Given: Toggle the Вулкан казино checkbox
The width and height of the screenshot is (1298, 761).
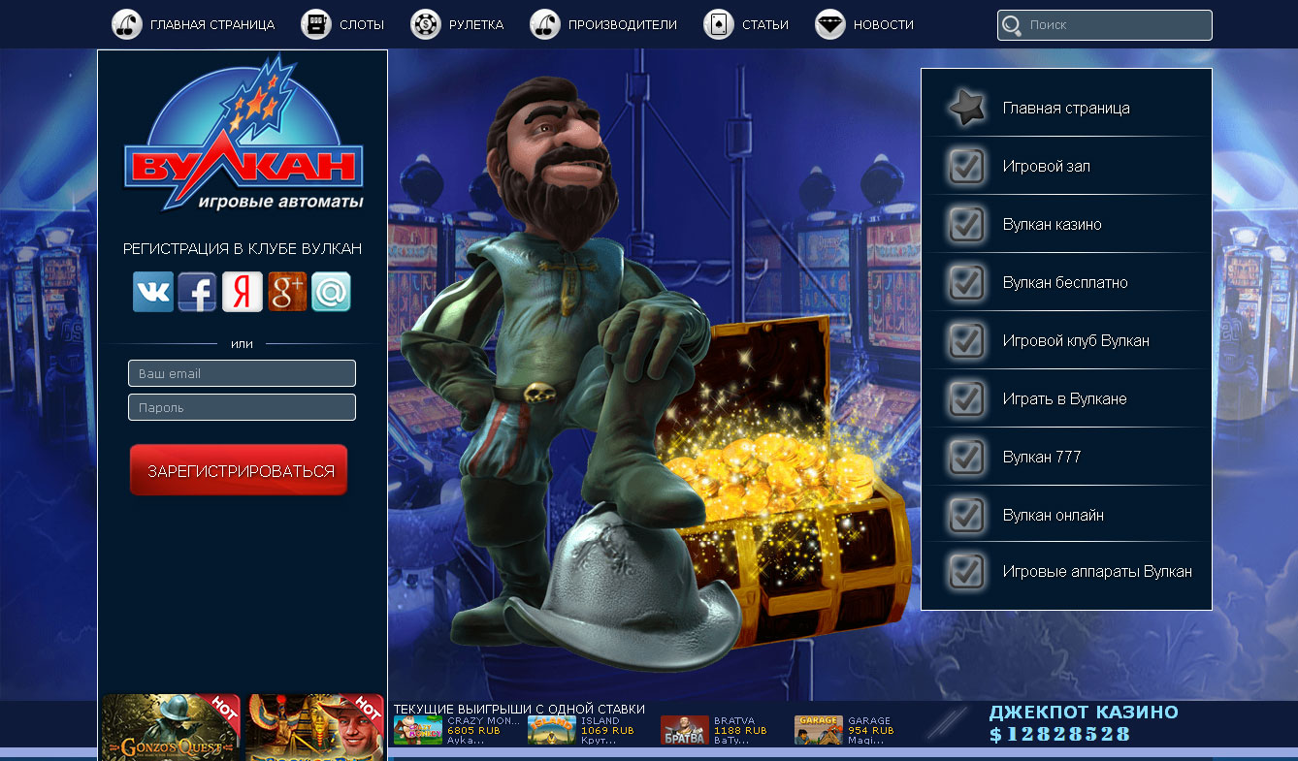Looking at the screenshot, I should click(967, 224).
